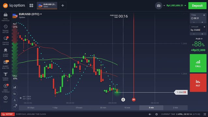Click the info icon in Amount box

204,27
